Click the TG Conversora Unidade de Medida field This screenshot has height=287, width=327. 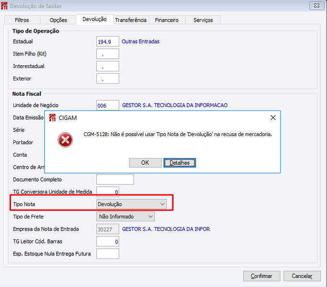107,192
